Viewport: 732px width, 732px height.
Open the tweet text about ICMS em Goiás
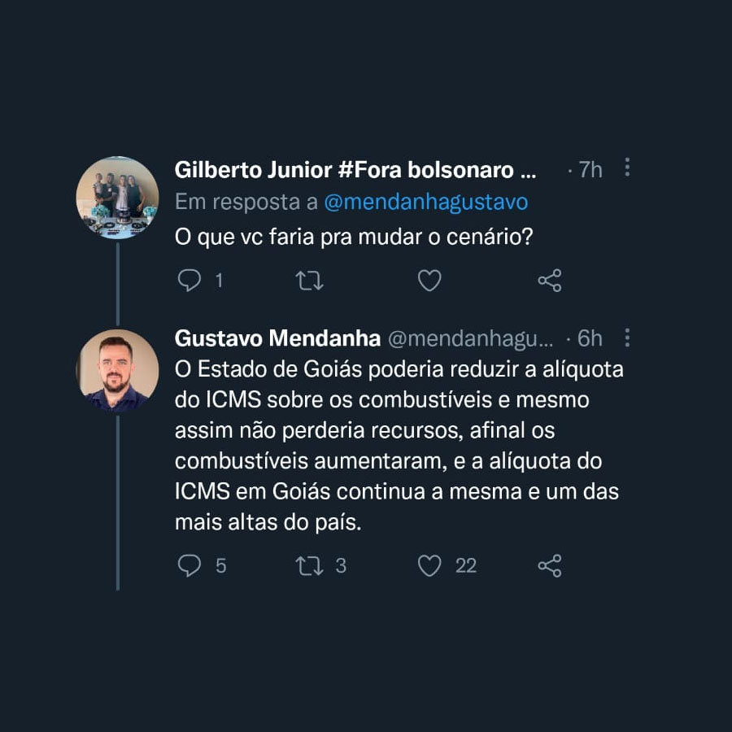[399, 446]
